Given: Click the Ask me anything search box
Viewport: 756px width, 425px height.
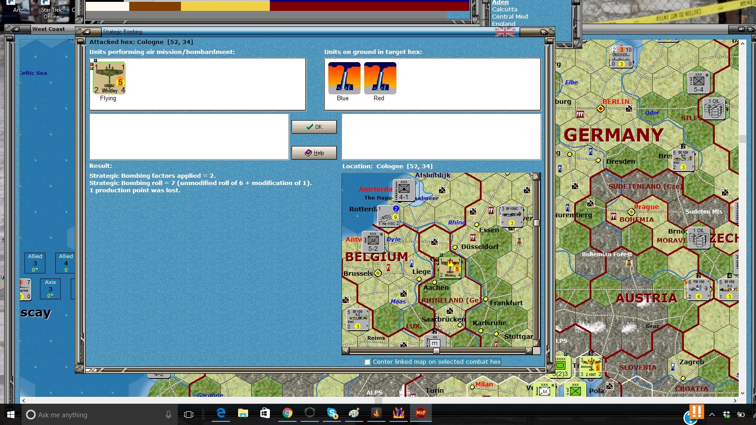Looking at the screenshot, I should pos(100,415).
